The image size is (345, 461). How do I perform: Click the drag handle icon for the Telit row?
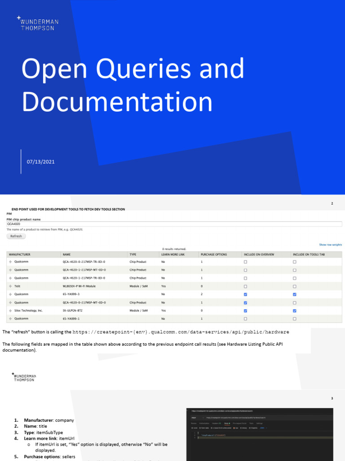tap(10, 286)
